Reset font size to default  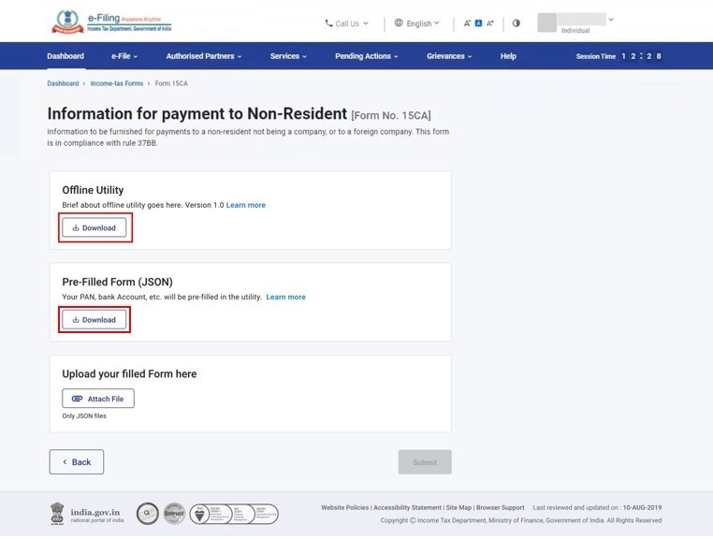[x=478, y=23]
